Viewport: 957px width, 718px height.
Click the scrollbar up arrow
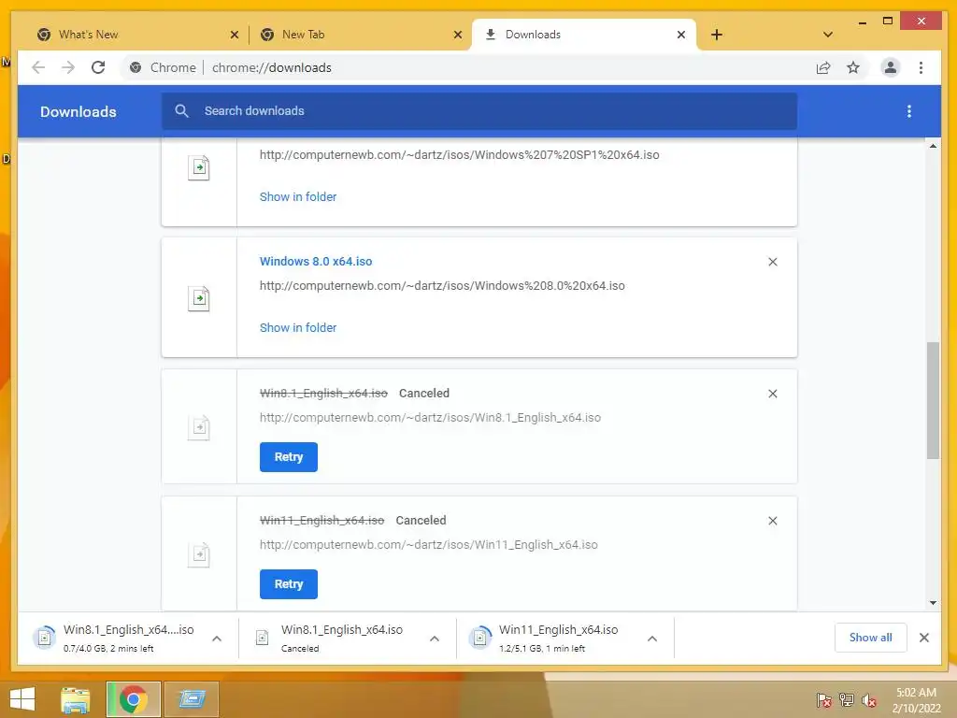933,146
